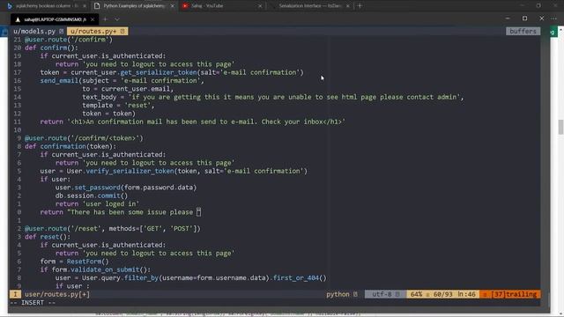Image resolution: width=564 pixels, height=317 pixels.
Task: Click the Bing favicon on first browser tab
Action: 10,6
